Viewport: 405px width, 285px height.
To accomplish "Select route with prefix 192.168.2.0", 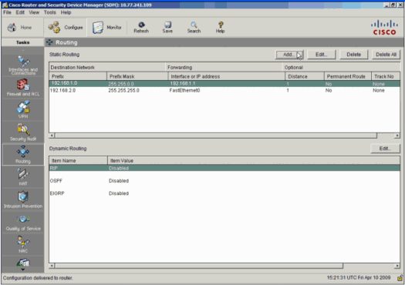I will coord(224,90).
